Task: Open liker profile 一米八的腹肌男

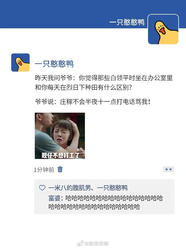Action: click(x=70, y=188)
